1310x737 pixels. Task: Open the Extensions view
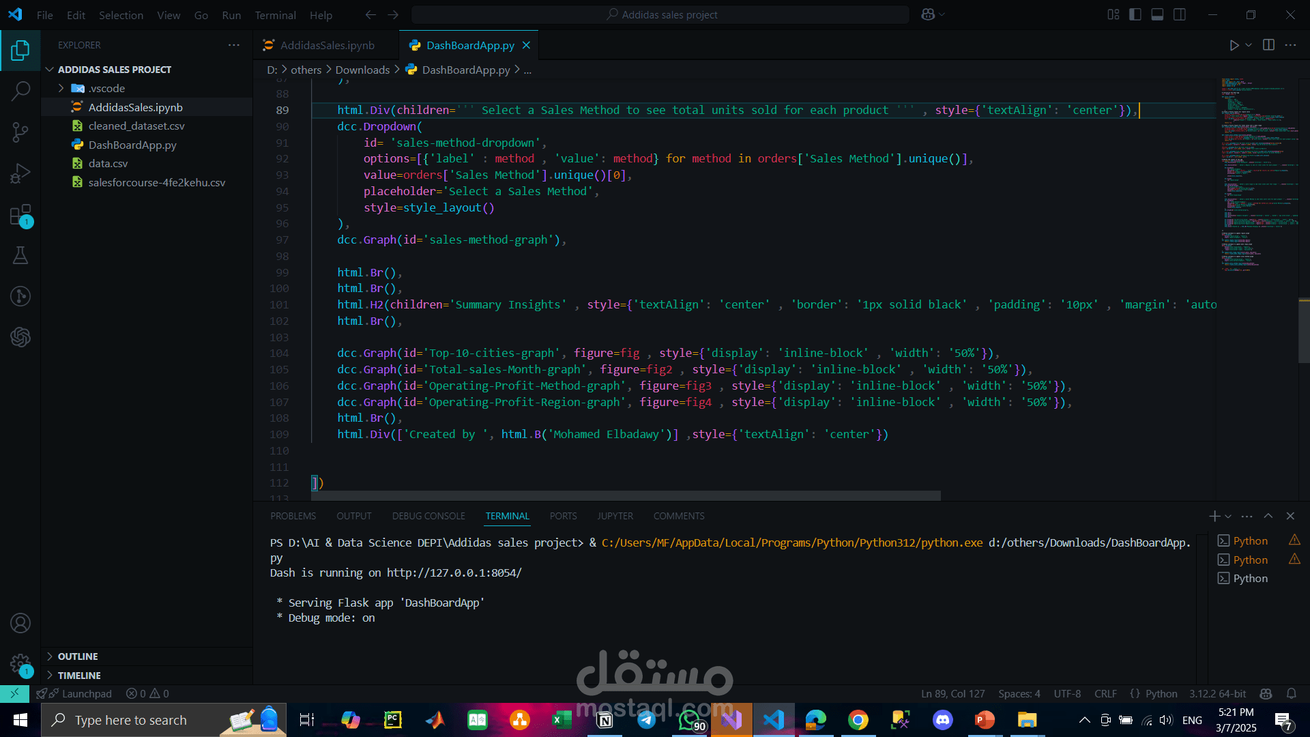pos(20,215)
